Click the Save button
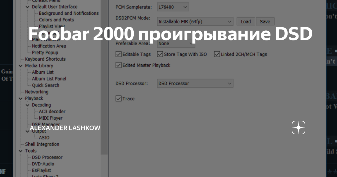The height and width of the screenshot is (177, 337). [265, 21]
